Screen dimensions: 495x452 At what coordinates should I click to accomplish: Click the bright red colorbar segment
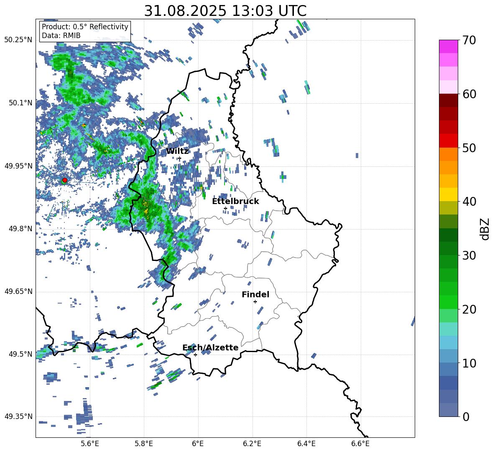(x=448, y=141)
